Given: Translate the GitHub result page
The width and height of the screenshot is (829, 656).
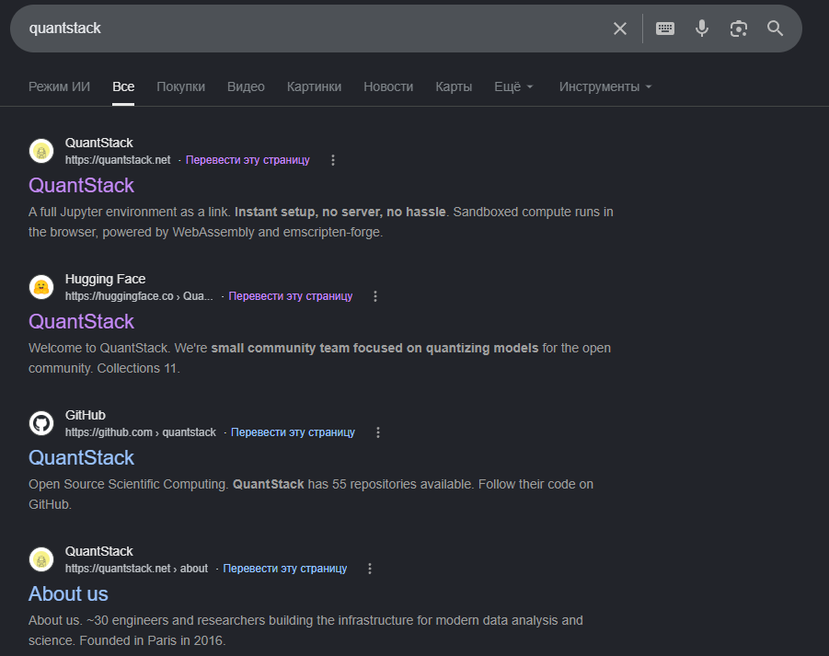Looking at the screenshot, I should [x=293, y=432].
